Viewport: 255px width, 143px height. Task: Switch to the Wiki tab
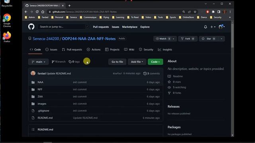click(x=129, y=50)
